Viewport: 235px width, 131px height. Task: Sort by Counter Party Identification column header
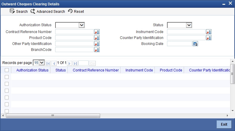point(210,70)
